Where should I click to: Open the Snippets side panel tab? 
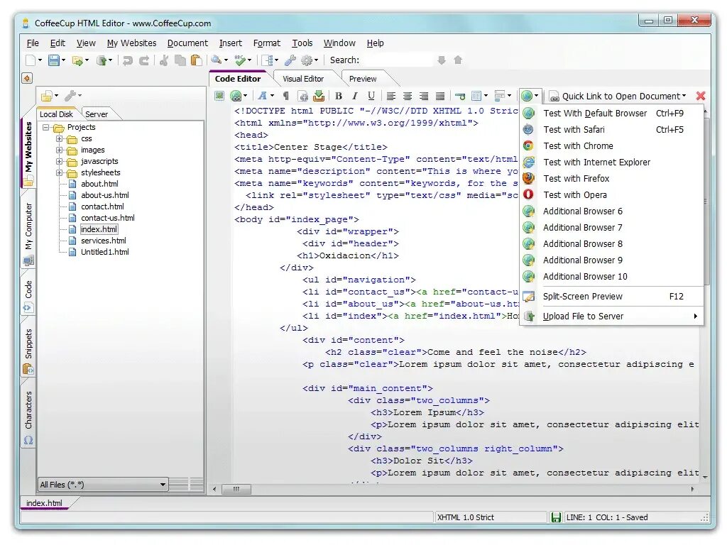28,350
